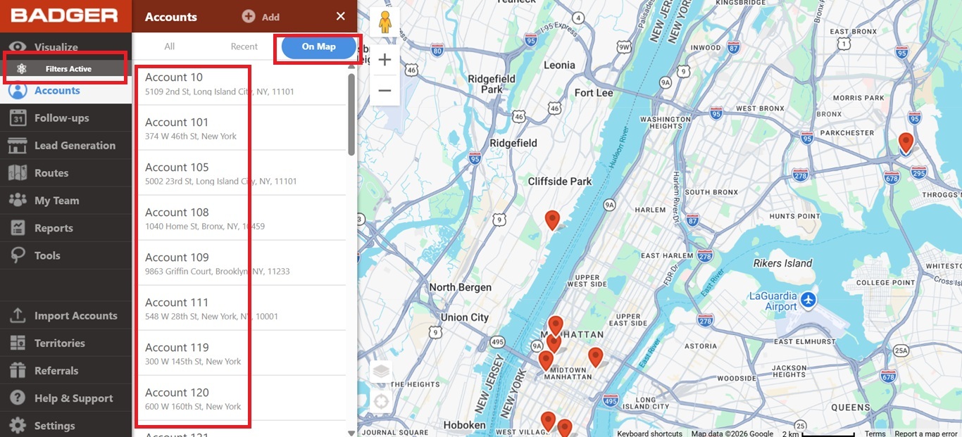The width and height of the screenshot is (962, 437).
Task: Click the Add plus circle icon
Action: coord(249,16)
